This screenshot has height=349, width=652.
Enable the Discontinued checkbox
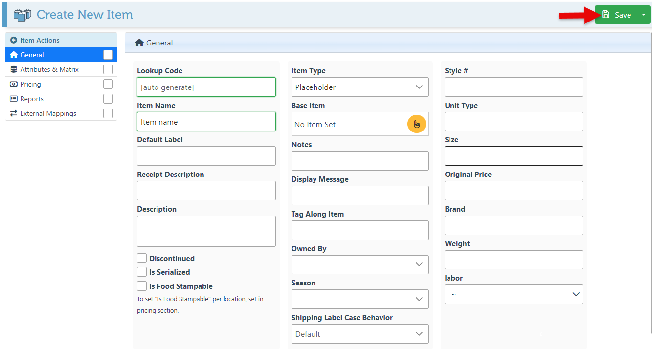142,258
